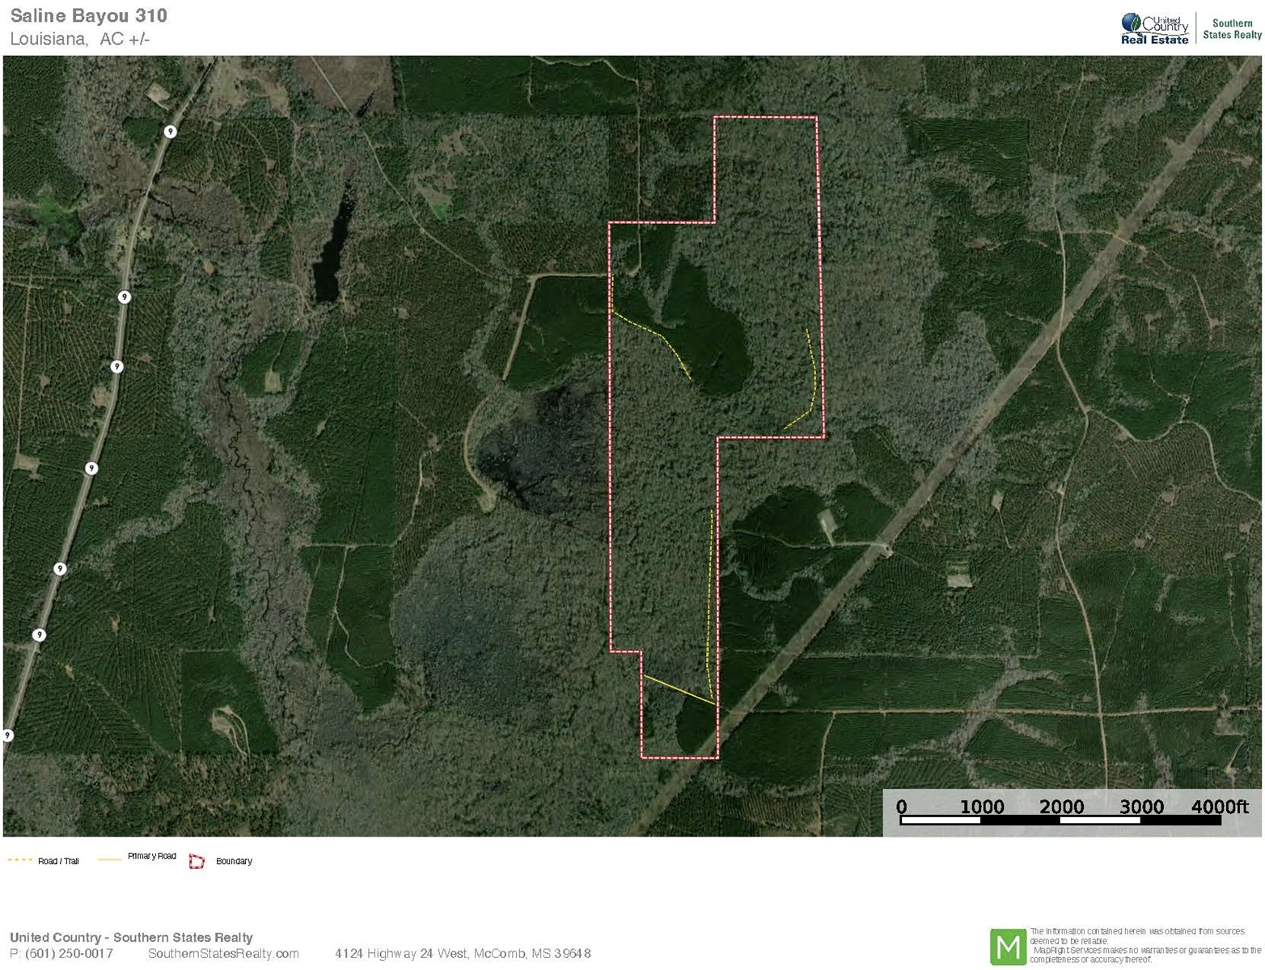Click the red Boundary legend icon
Screen dimensions: 1265x970
(196, 862)
